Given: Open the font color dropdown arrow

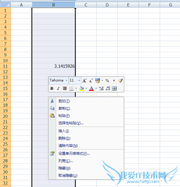Looking at the screenshot, I should point(96,88).
